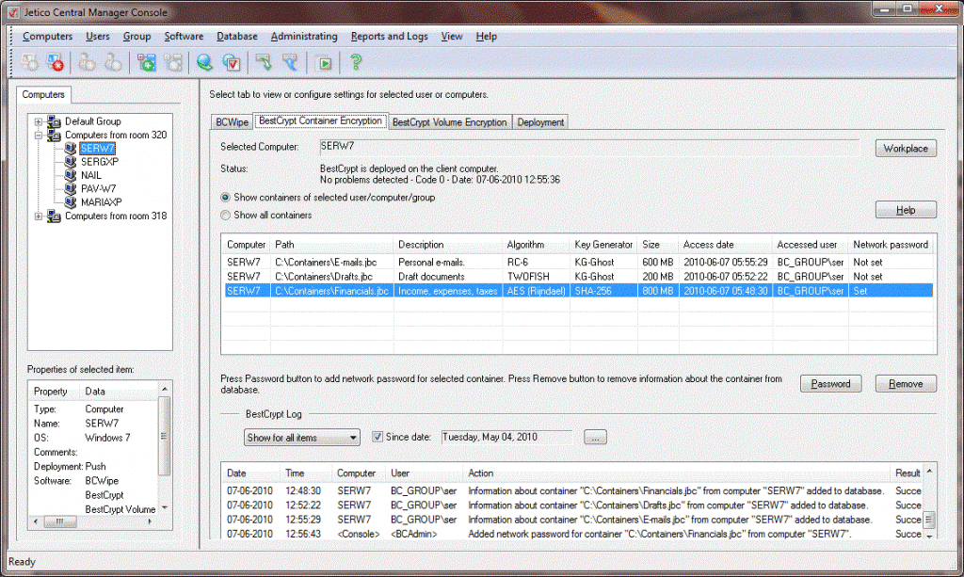Open the 'Show for all items' dropdown

click(302, 438)
